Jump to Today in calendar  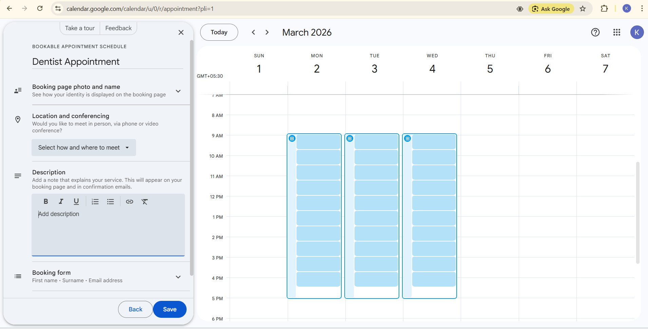click(219, 32)
